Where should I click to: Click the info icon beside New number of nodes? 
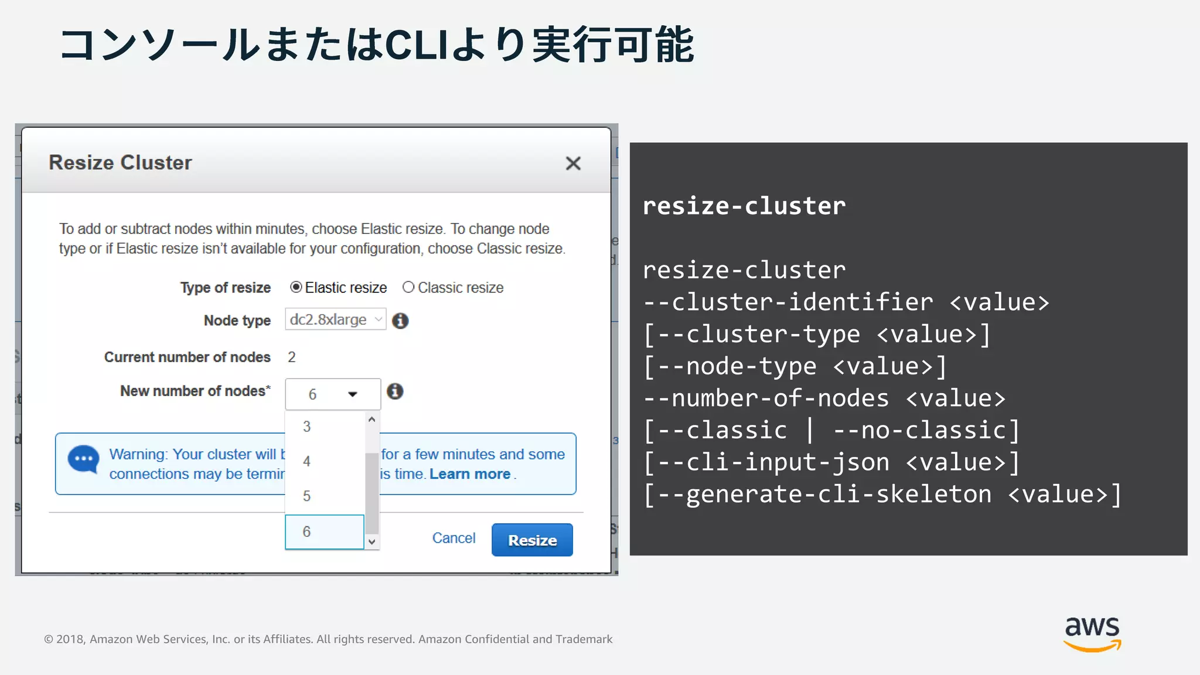click(x=395, y=391)
